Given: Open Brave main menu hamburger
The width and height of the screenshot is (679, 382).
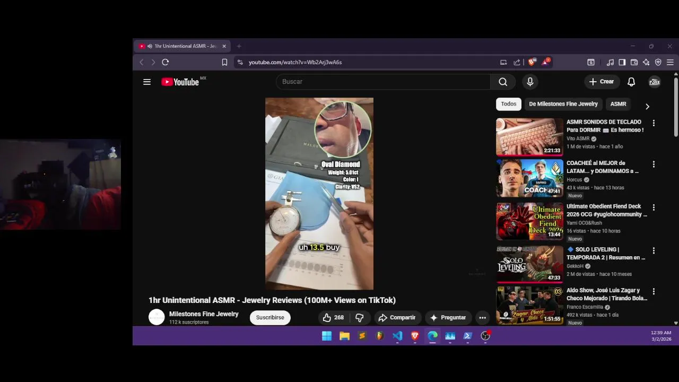Looking at the screenshot, I should click(x=670, y=62).
